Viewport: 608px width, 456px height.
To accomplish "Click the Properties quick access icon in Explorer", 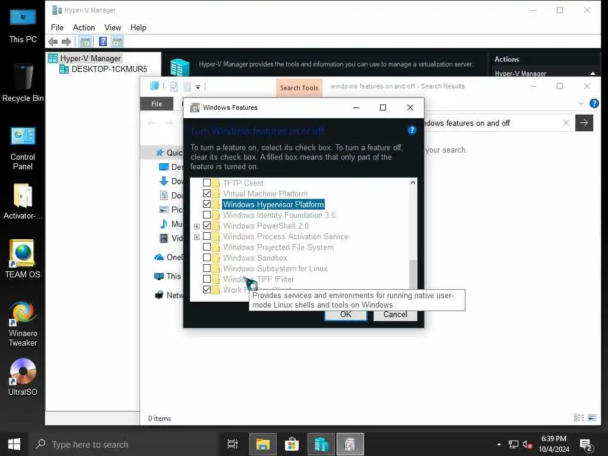I will pos(174,87).
